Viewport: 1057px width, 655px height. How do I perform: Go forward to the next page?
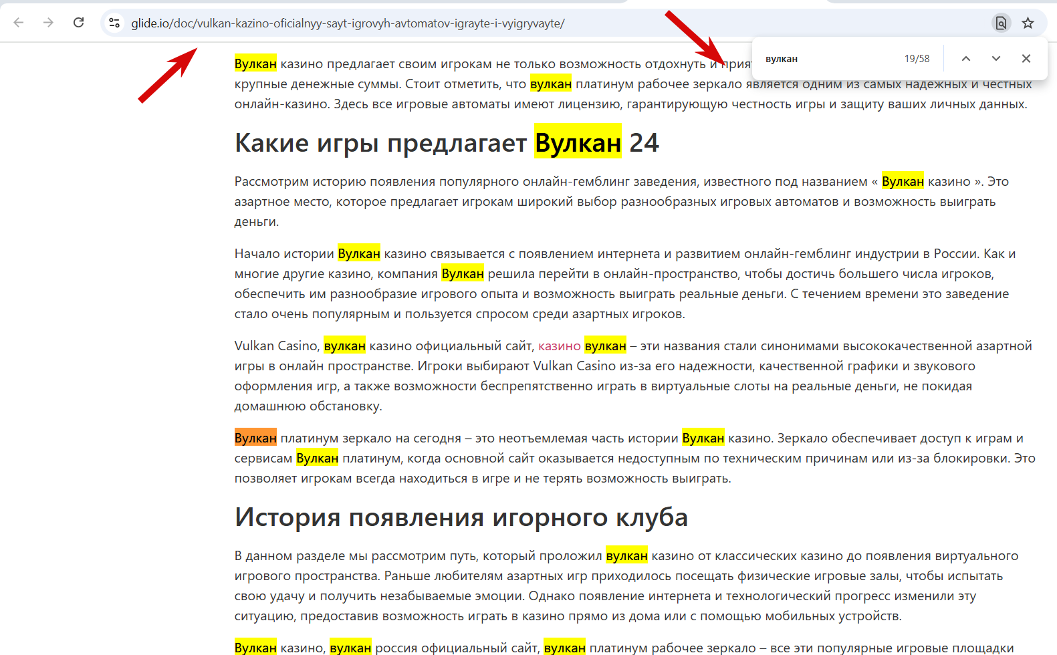[x=48, y=23]
